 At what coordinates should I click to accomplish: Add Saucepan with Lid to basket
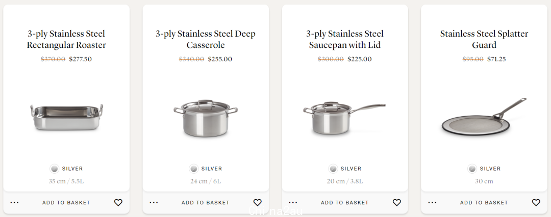(345, 203)
